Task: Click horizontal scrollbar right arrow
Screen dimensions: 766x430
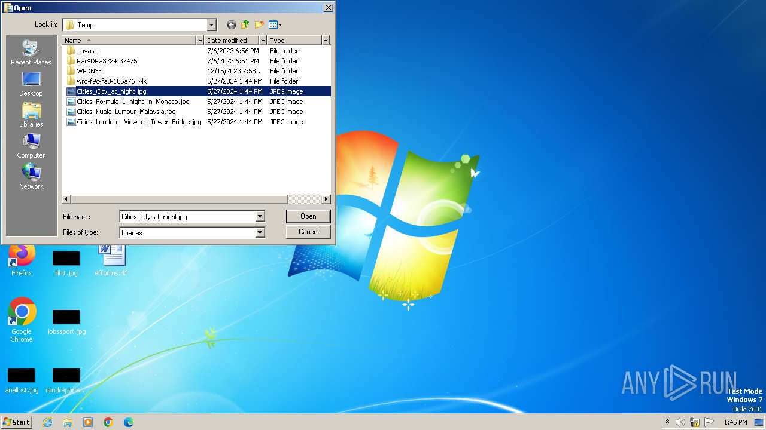Action: (x=326, y=199)
